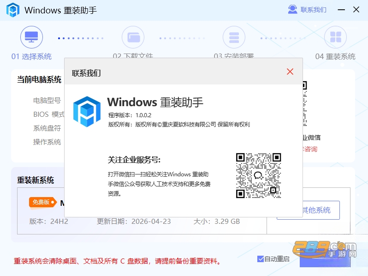This screenshot has width=368, height=276.
Task: Click the 版权所有 copyright line
Action: (179, 125)
